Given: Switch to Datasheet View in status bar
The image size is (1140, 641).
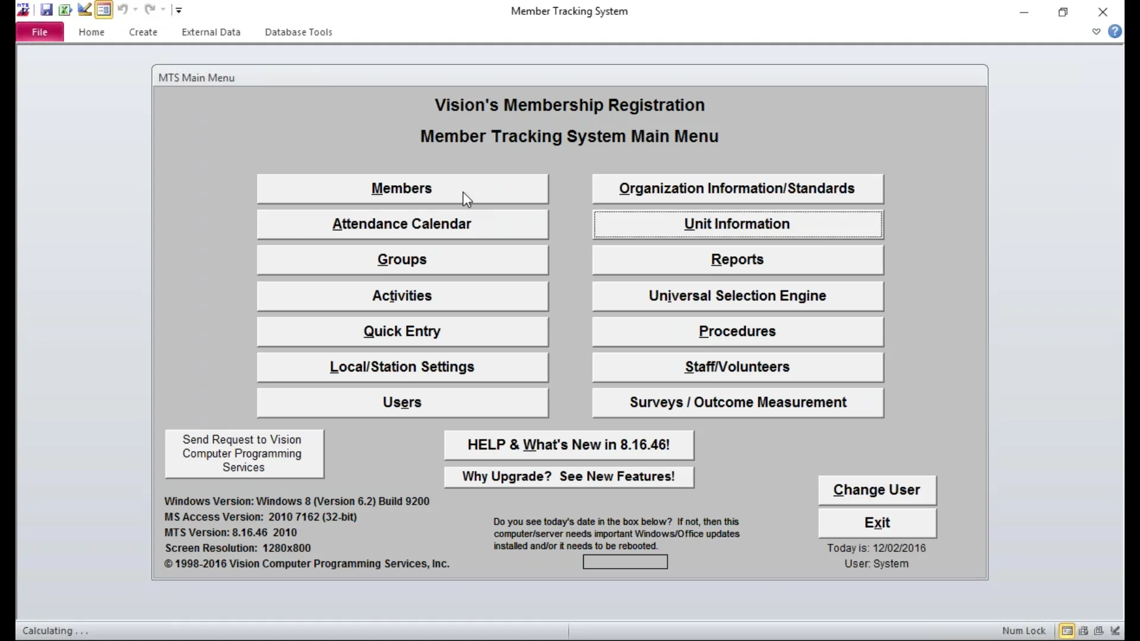Looking at the screenshot, I should pos(1084,631).
